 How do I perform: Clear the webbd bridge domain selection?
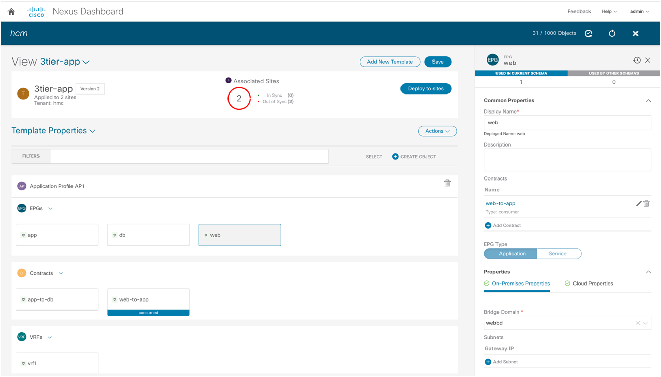(638, 323)
